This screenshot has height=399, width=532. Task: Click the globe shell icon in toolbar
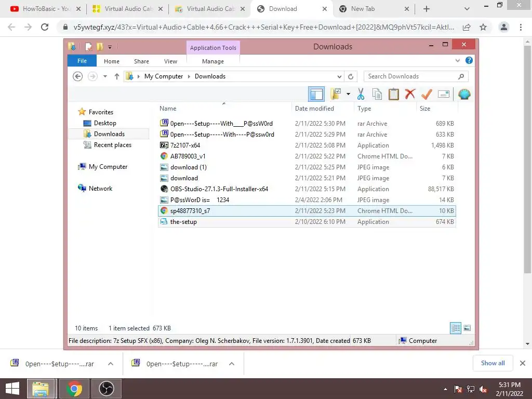coord(464,94)
